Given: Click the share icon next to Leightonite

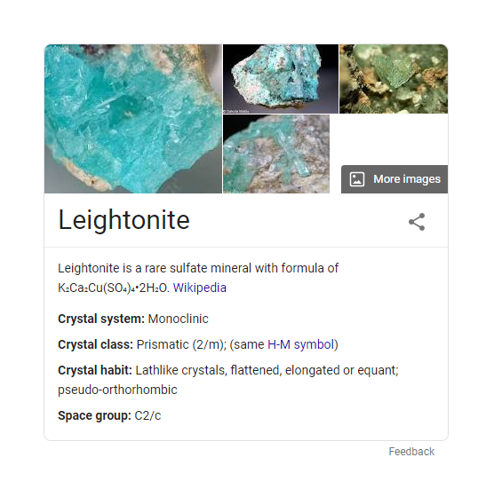Looking at the screenshot, I should [x=417, y=222].
